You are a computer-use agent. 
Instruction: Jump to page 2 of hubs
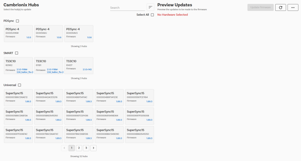click(x=79, y=148)
